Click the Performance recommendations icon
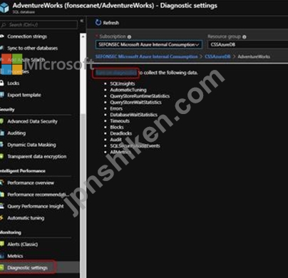Image resolution: width=288 pixels, height=278 pixels. point(2,195)
